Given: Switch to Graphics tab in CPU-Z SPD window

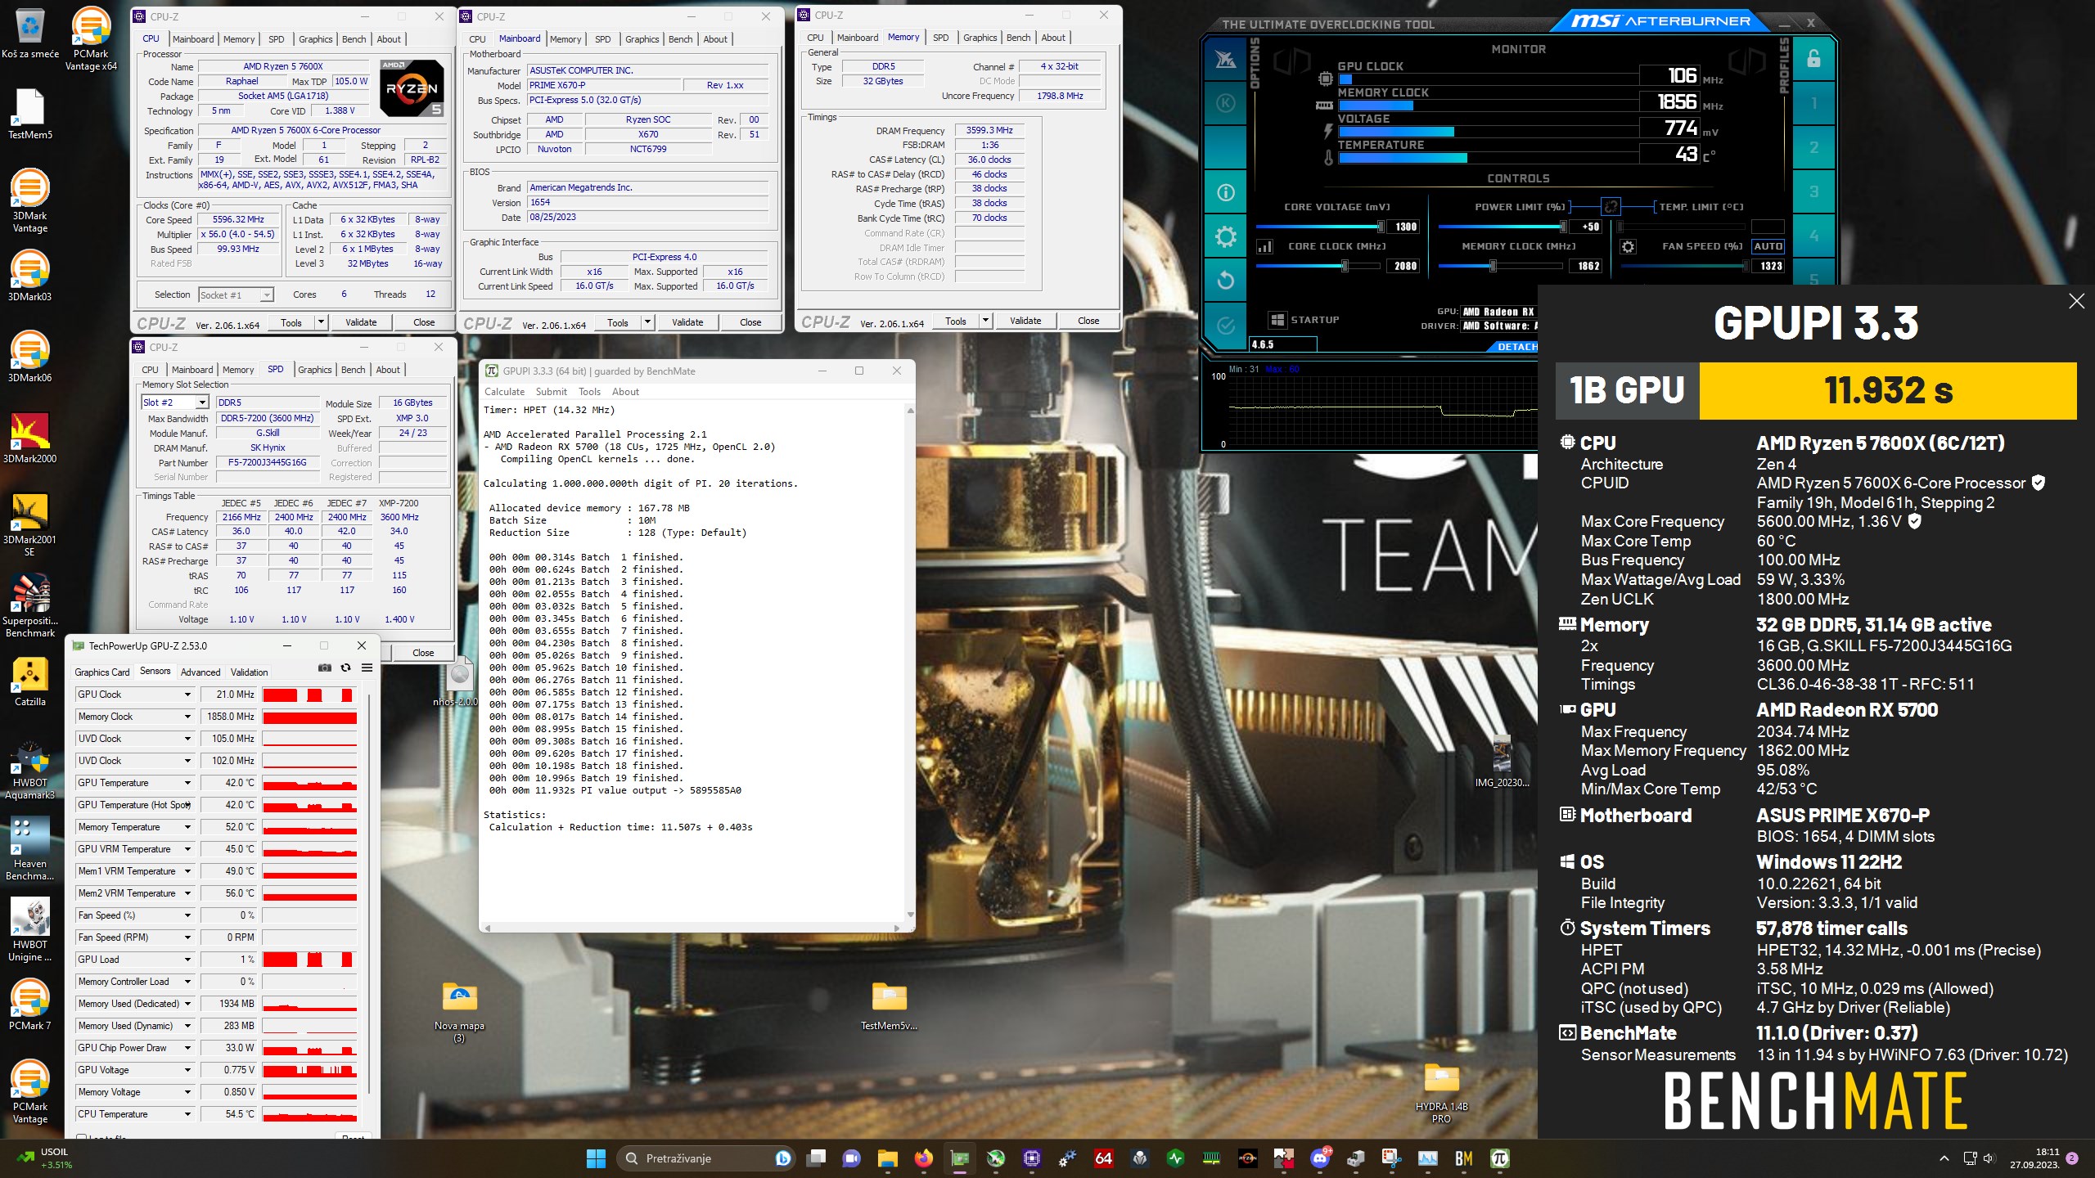Looking at the screenshot, I should click(315, 370).
